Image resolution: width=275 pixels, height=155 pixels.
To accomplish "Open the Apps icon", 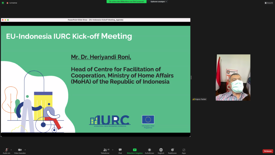I will click(184, 150).
